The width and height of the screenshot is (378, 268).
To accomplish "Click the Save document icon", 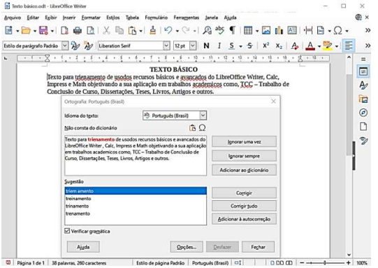I will [x=43, y=30].
